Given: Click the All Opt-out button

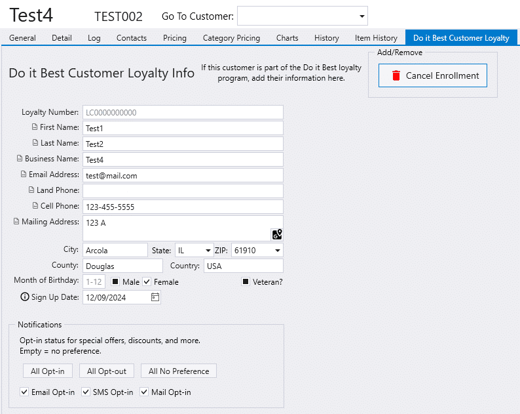Looking at the screenshot, I should 107,371.
